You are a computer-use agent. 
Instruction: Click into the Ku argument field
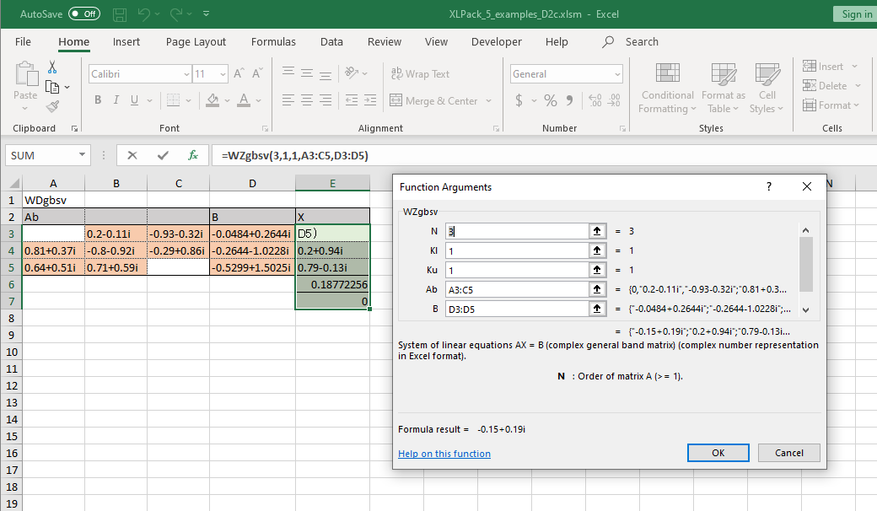(x=516, y=270)
